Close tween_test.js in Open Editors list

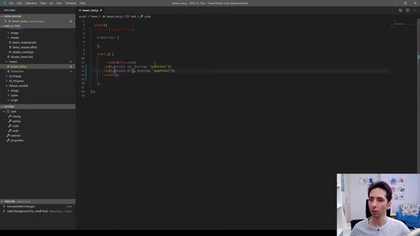[x=5, y=21]
